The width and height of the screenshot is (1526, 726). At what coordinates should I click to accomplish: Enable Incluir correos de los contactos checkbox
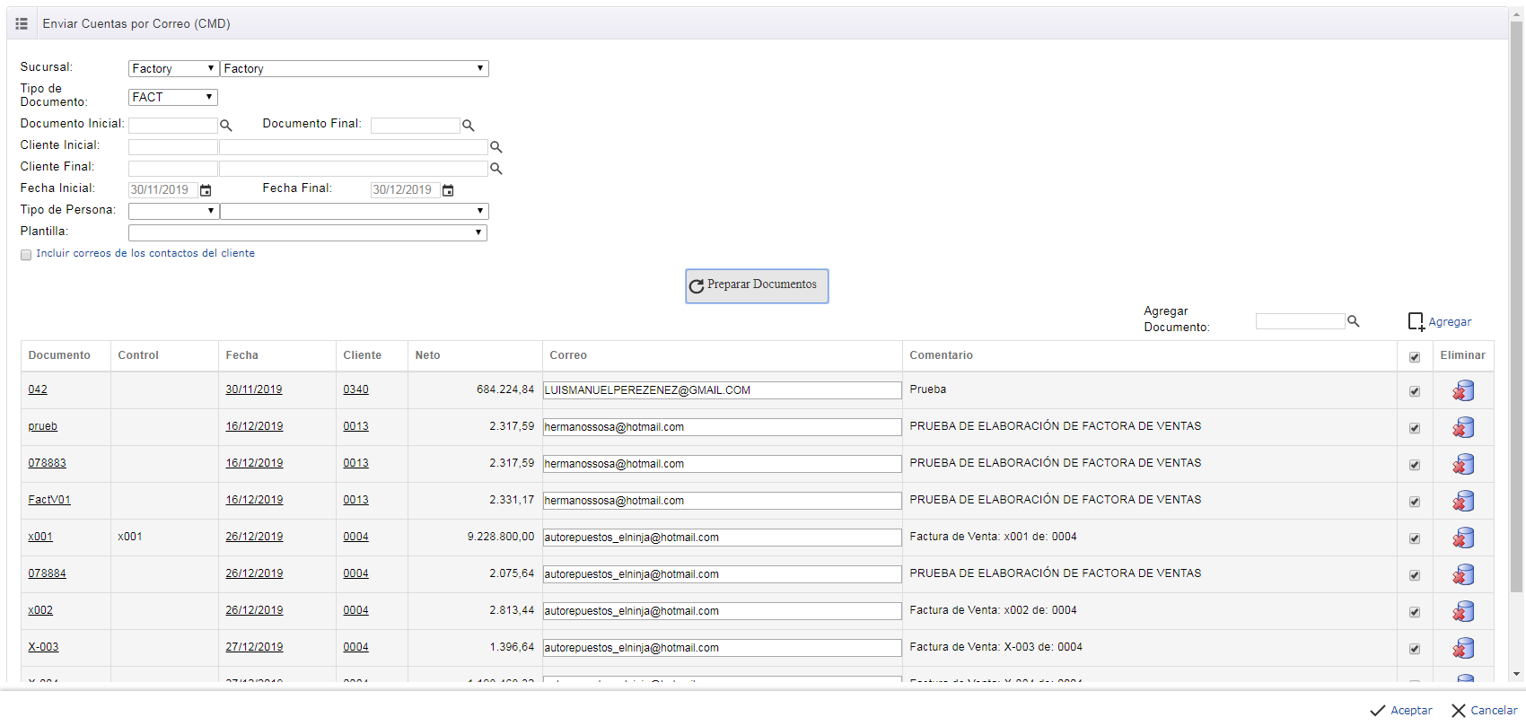26,255
